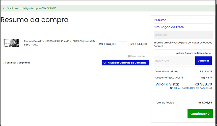
Task: Collapse coupon section using the up chevron
Action: (210, 53)
